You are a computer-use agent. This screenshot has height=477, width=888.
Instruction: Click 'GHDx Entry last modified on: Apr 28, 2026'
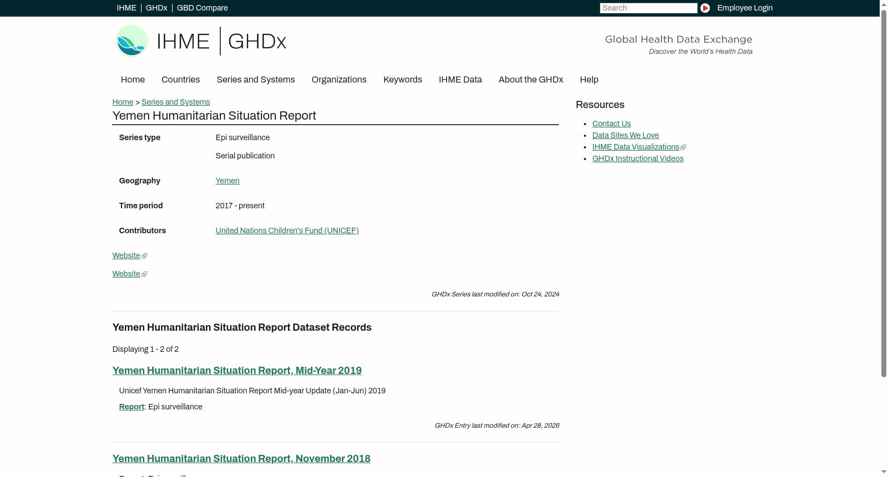[497, 425]
